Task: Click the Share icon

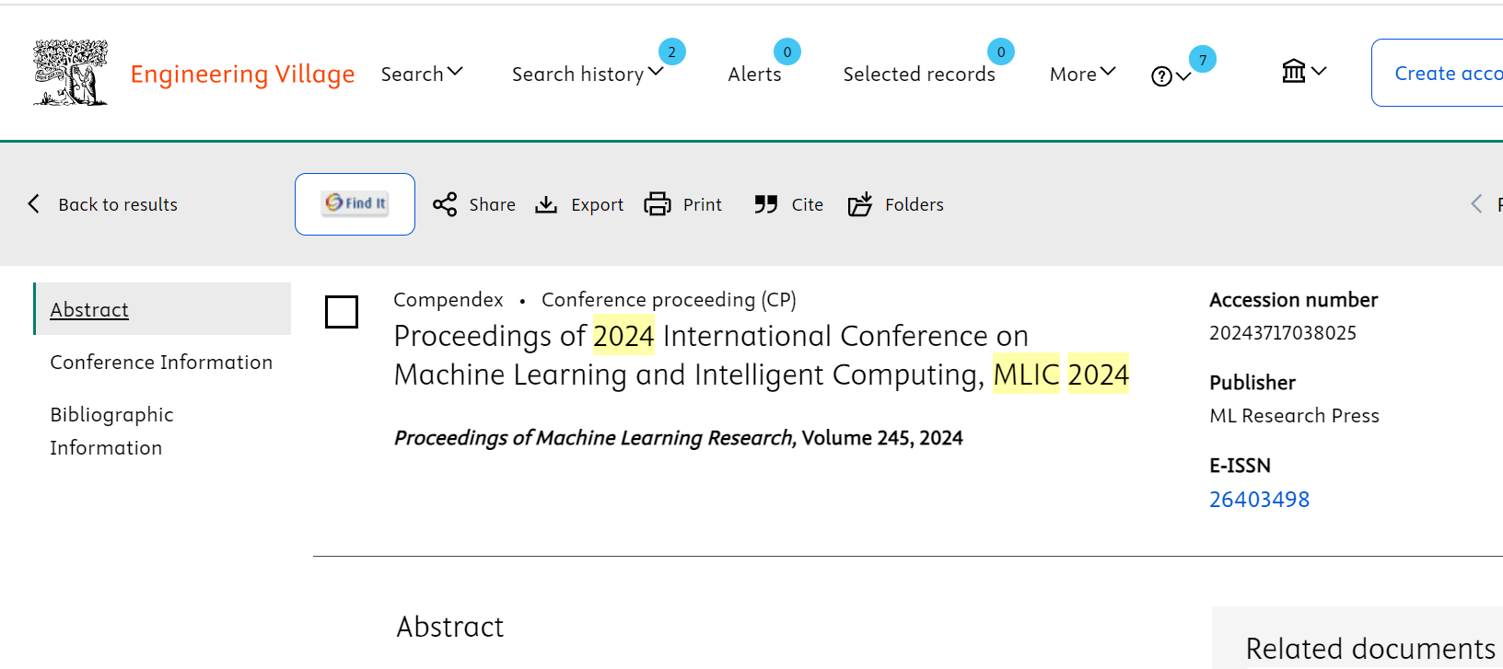Action: pos(445,204)
